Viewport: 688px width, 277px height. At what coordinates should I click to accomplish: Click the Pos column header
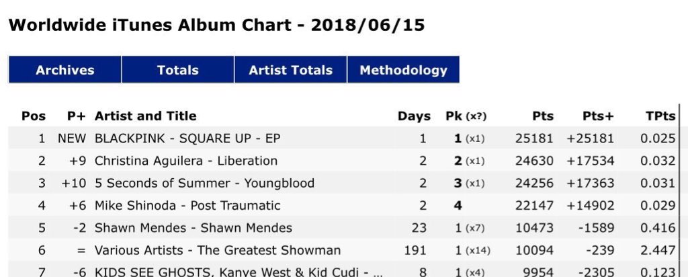tap(34, 116)
